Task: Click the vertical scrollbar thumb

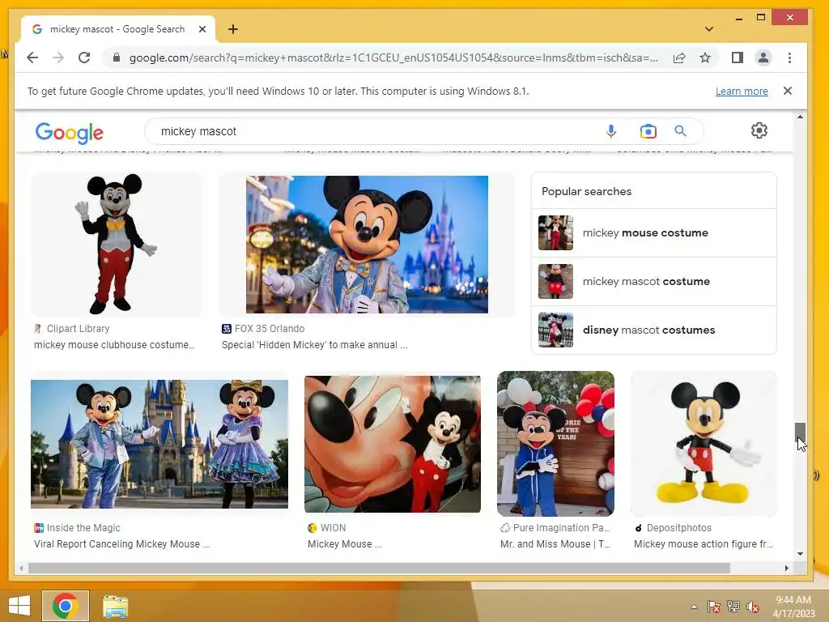Action: pos(800,434)
